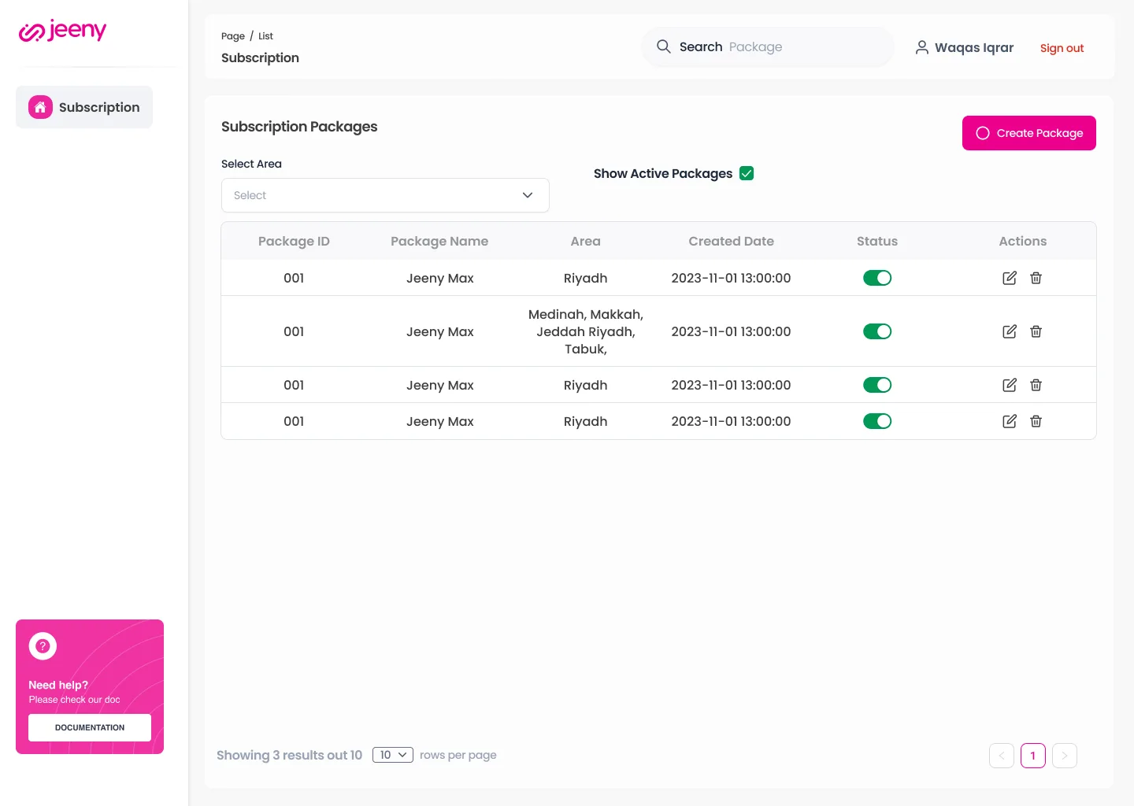Open the Select Area dropdown

pos(385,195)
